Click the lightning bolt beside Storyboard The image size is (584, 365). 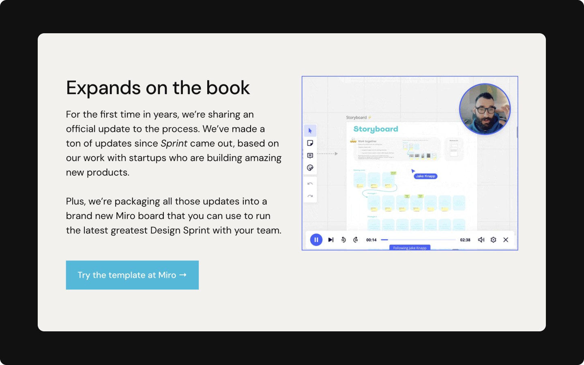click(x=369, y=118)
